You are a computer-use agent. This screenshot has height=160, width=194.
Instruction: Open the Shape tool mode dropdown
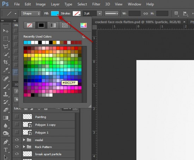tap(31, 13)
